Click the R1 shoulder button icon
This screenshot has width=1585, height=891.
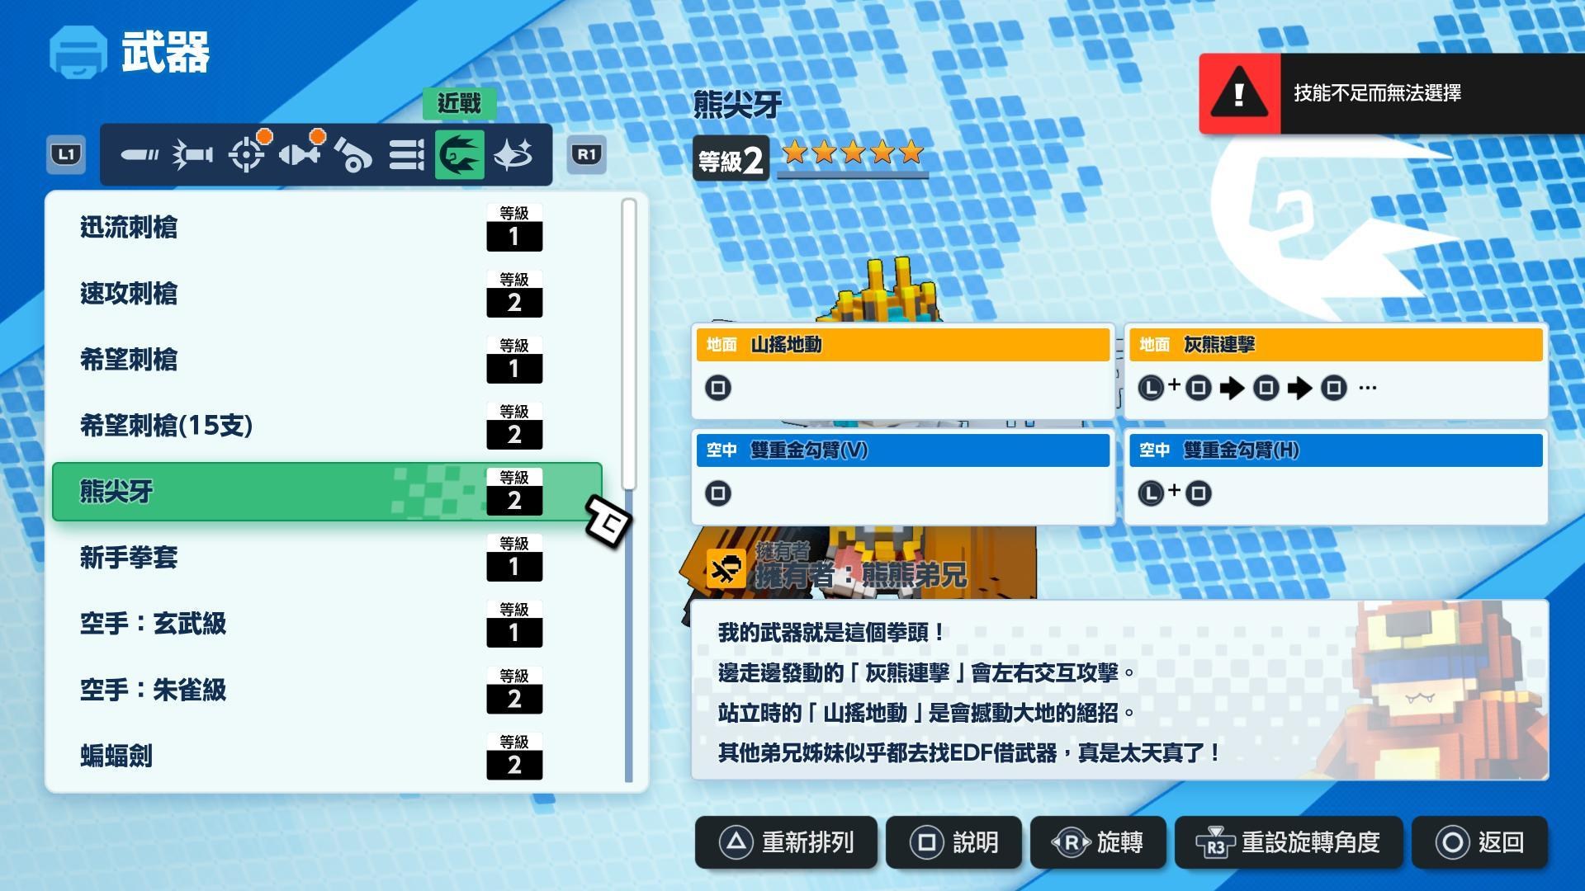586,154
